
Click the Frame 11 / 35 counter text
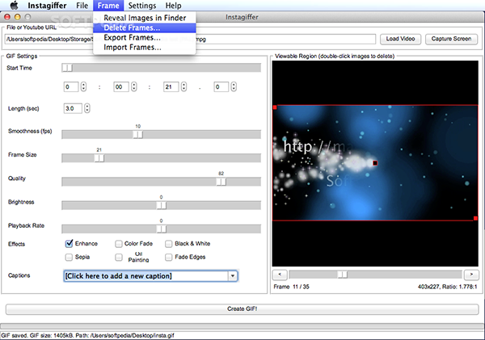coord(291,287)
